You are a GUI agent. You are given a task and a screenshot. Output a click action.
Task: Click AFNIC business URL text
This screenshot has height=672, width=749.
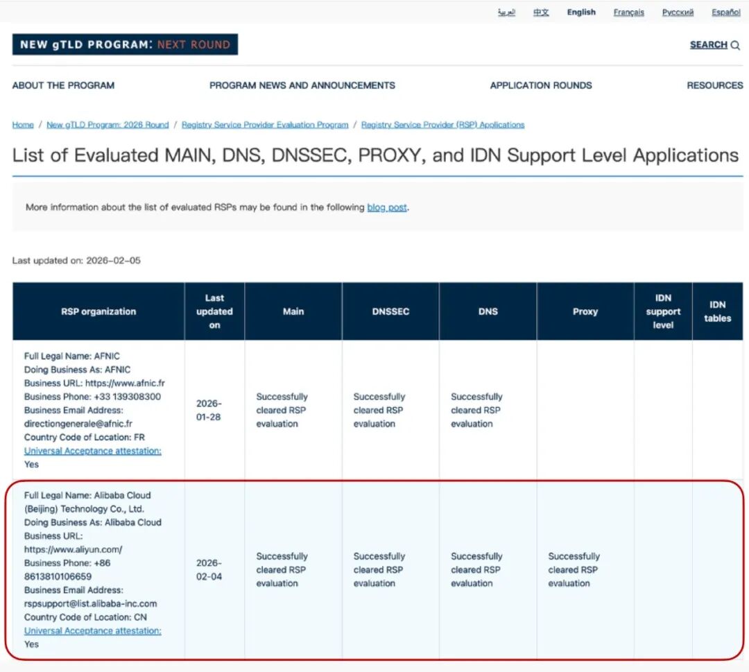pyautogui.click(x=94, y=383)
